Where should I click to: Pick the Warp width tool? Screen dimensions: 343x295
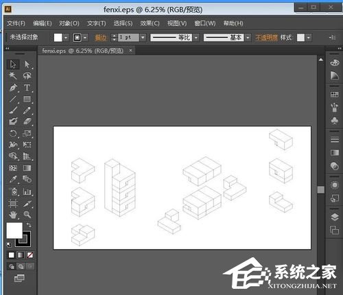coord(13,145)
